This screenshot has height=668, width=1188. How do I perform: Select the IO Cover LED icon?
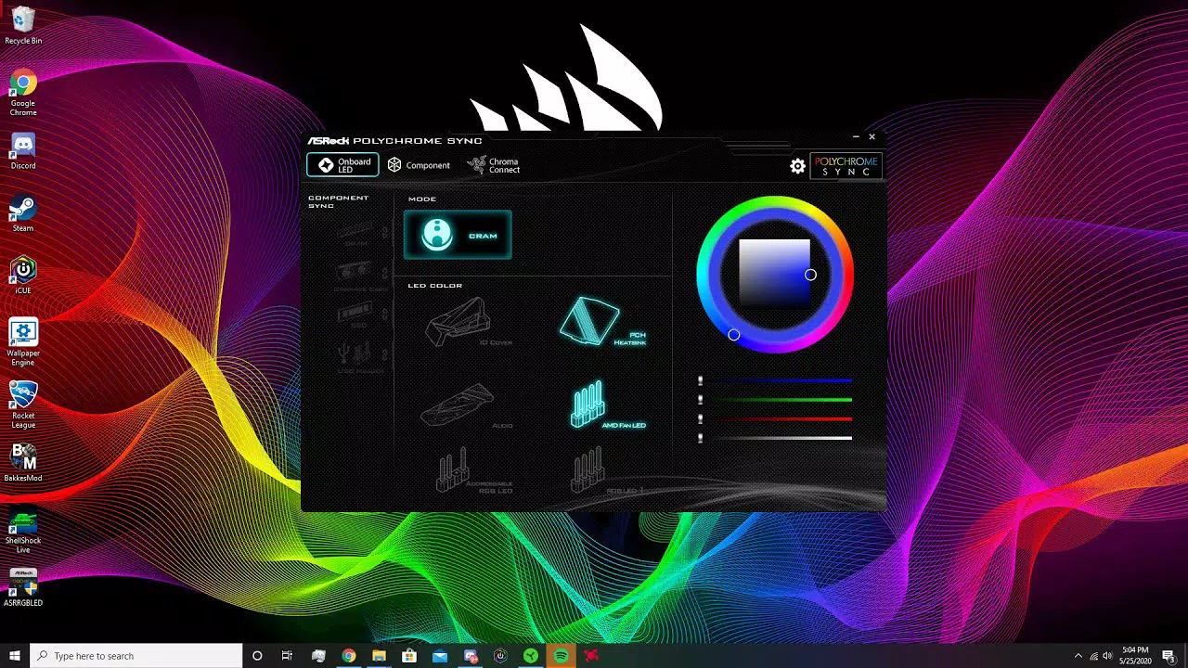click(458, 321)
